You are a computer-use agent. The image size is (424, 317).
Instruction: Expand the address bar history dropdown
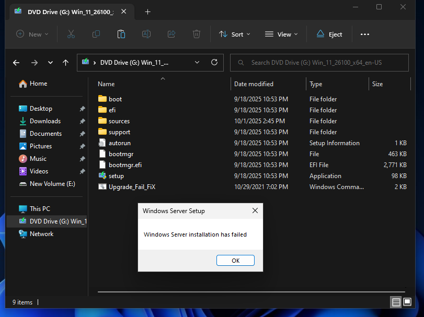tap(197, 63)
